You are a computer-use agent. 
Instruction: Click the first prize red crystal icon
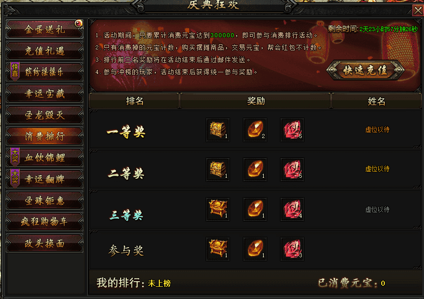292,129
